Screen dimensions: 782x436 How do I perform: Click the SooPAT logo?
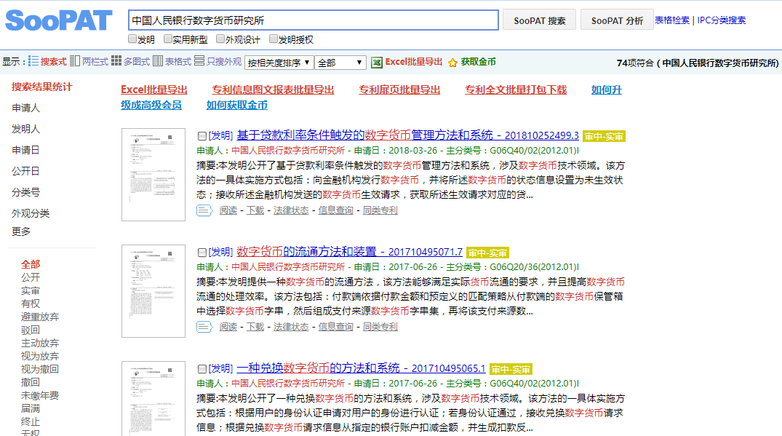[x=58, y=20]
